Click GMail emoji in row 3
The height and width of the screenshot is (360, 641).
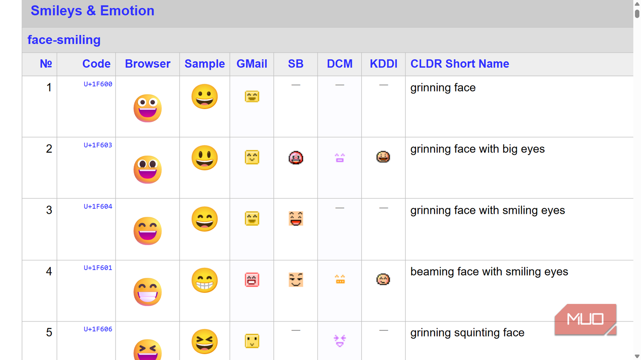[252, 218]
